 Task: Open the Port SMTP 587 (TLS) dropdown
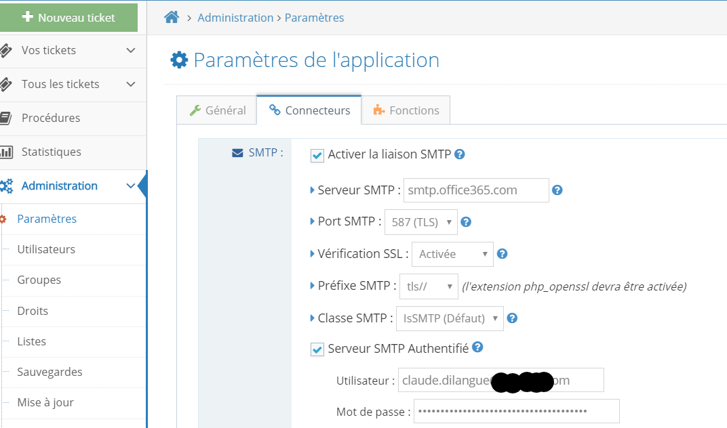click(421, 222)
